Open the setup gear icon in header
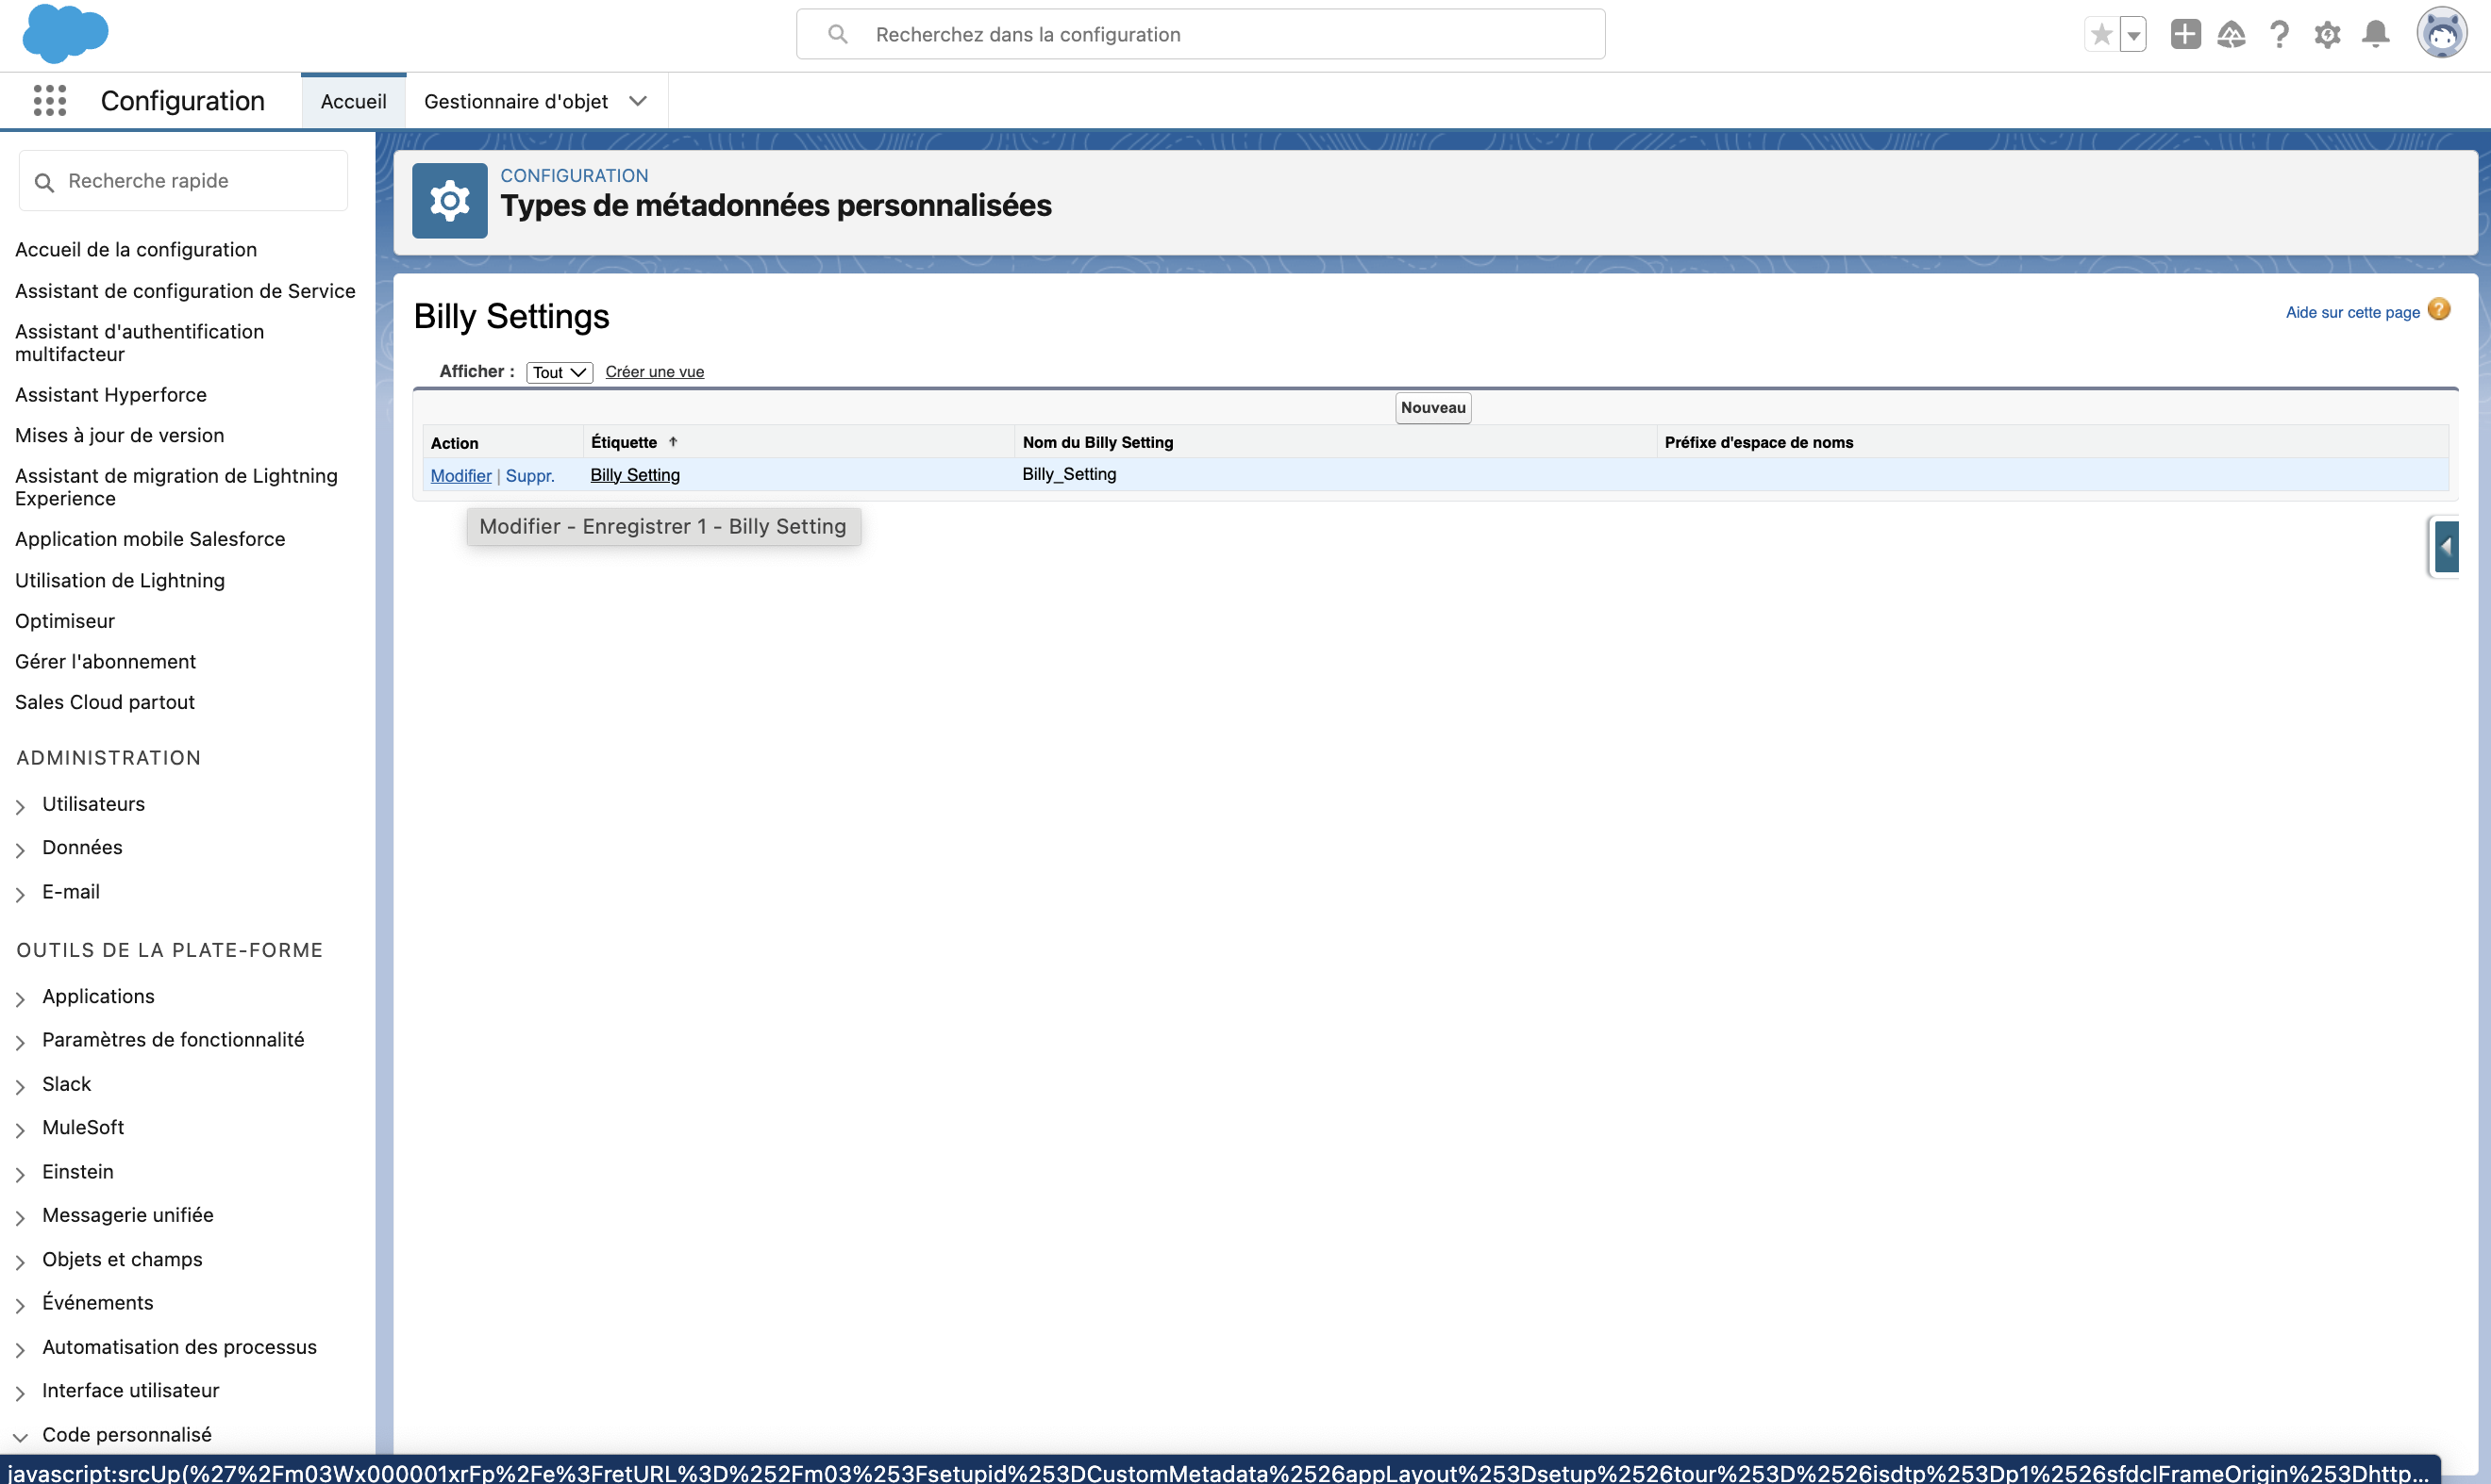Viewport: 2491px width, 1484px height. click(x=2327, y=35)
